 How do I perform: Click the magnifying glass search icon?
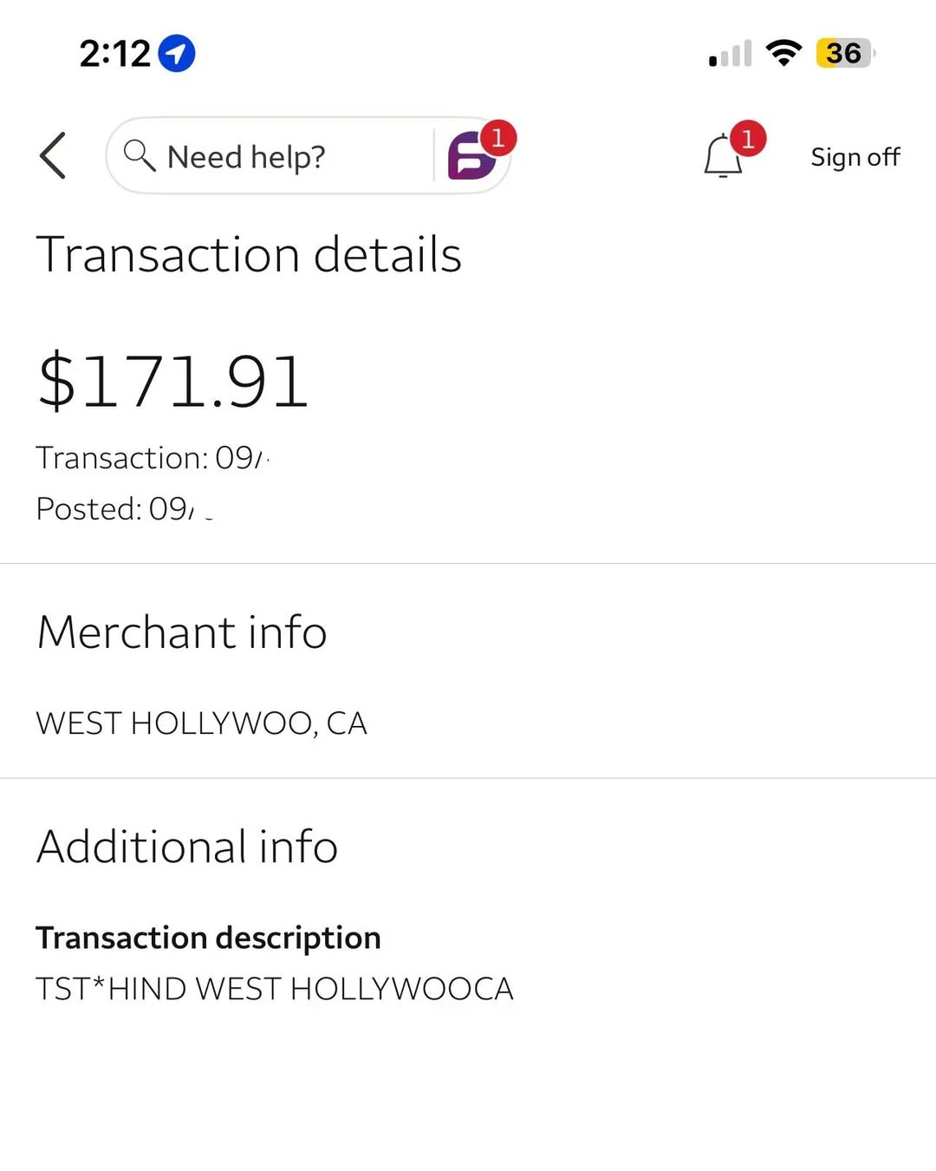[x=139, y=156]
